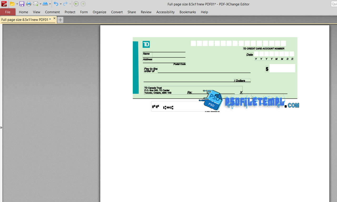The width and height of the screenshot is (337, 202).
Task: Click the 'Postal Code' label
Action: point(180,64)
